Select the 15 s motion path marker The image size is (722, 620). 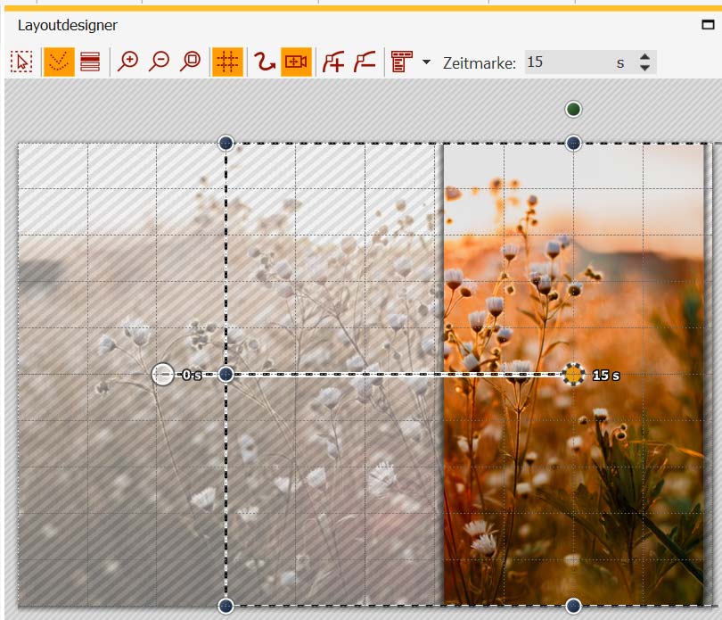pos(574,375)
